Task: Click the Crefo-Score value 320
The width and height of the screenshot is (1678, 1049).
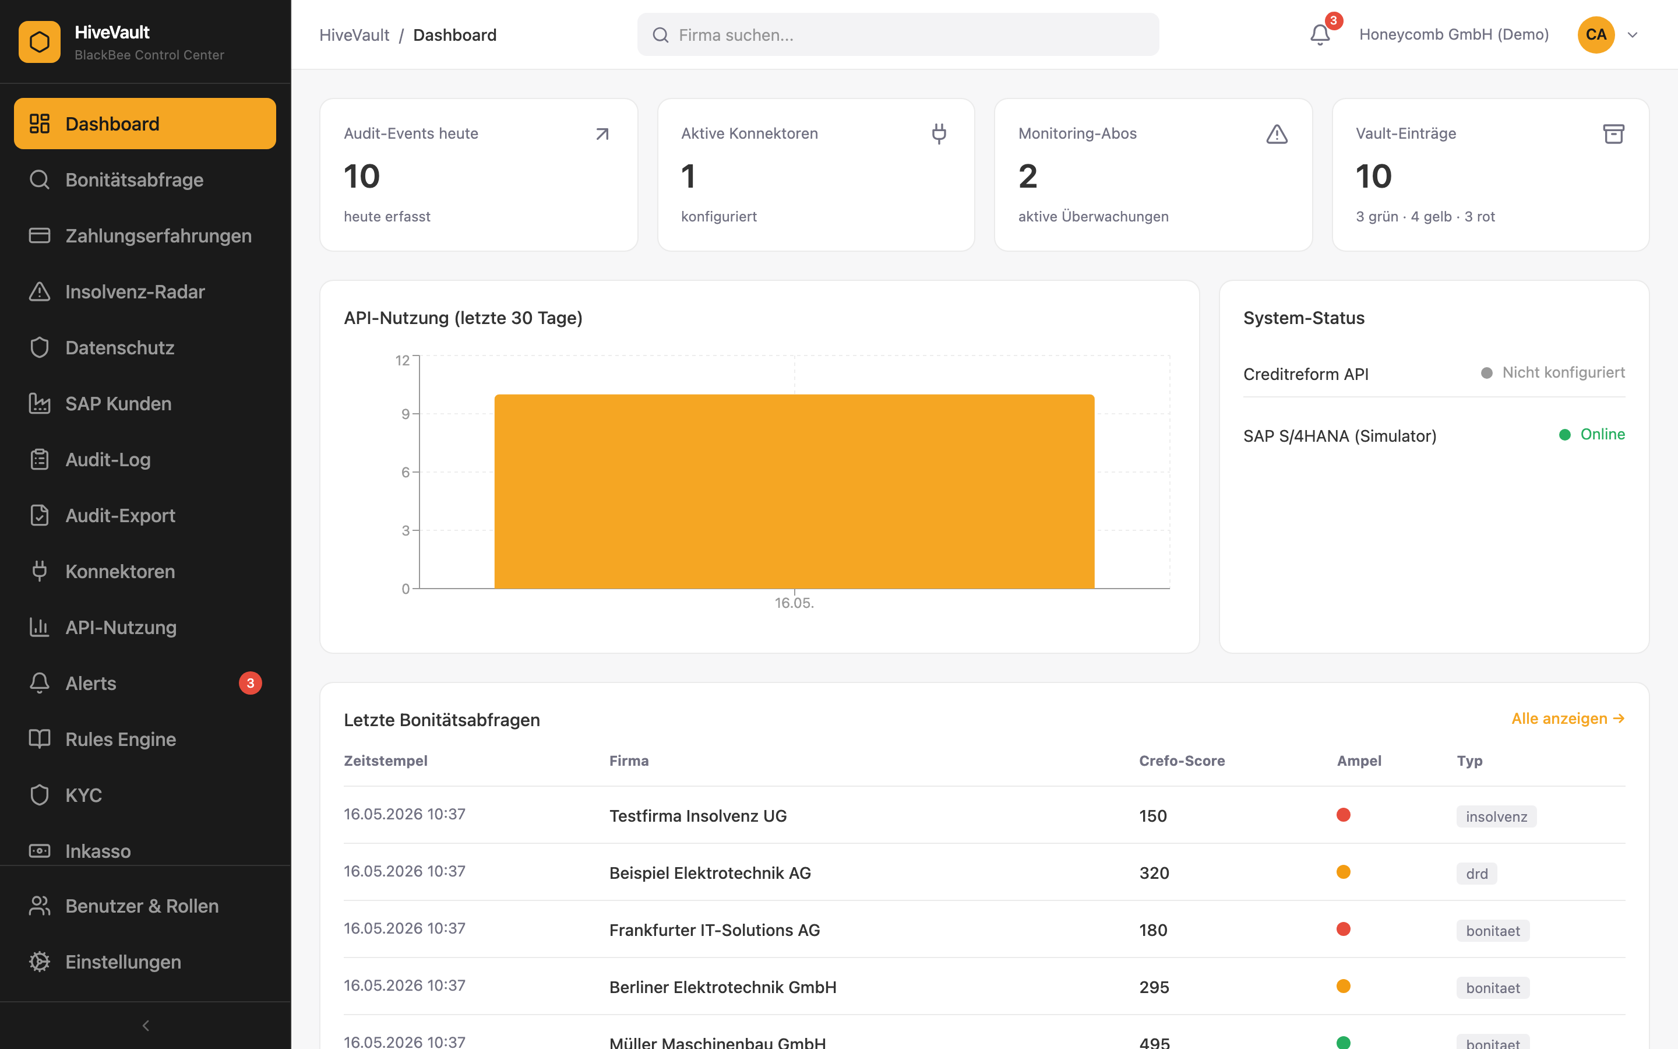Action: pos(1154,873)
